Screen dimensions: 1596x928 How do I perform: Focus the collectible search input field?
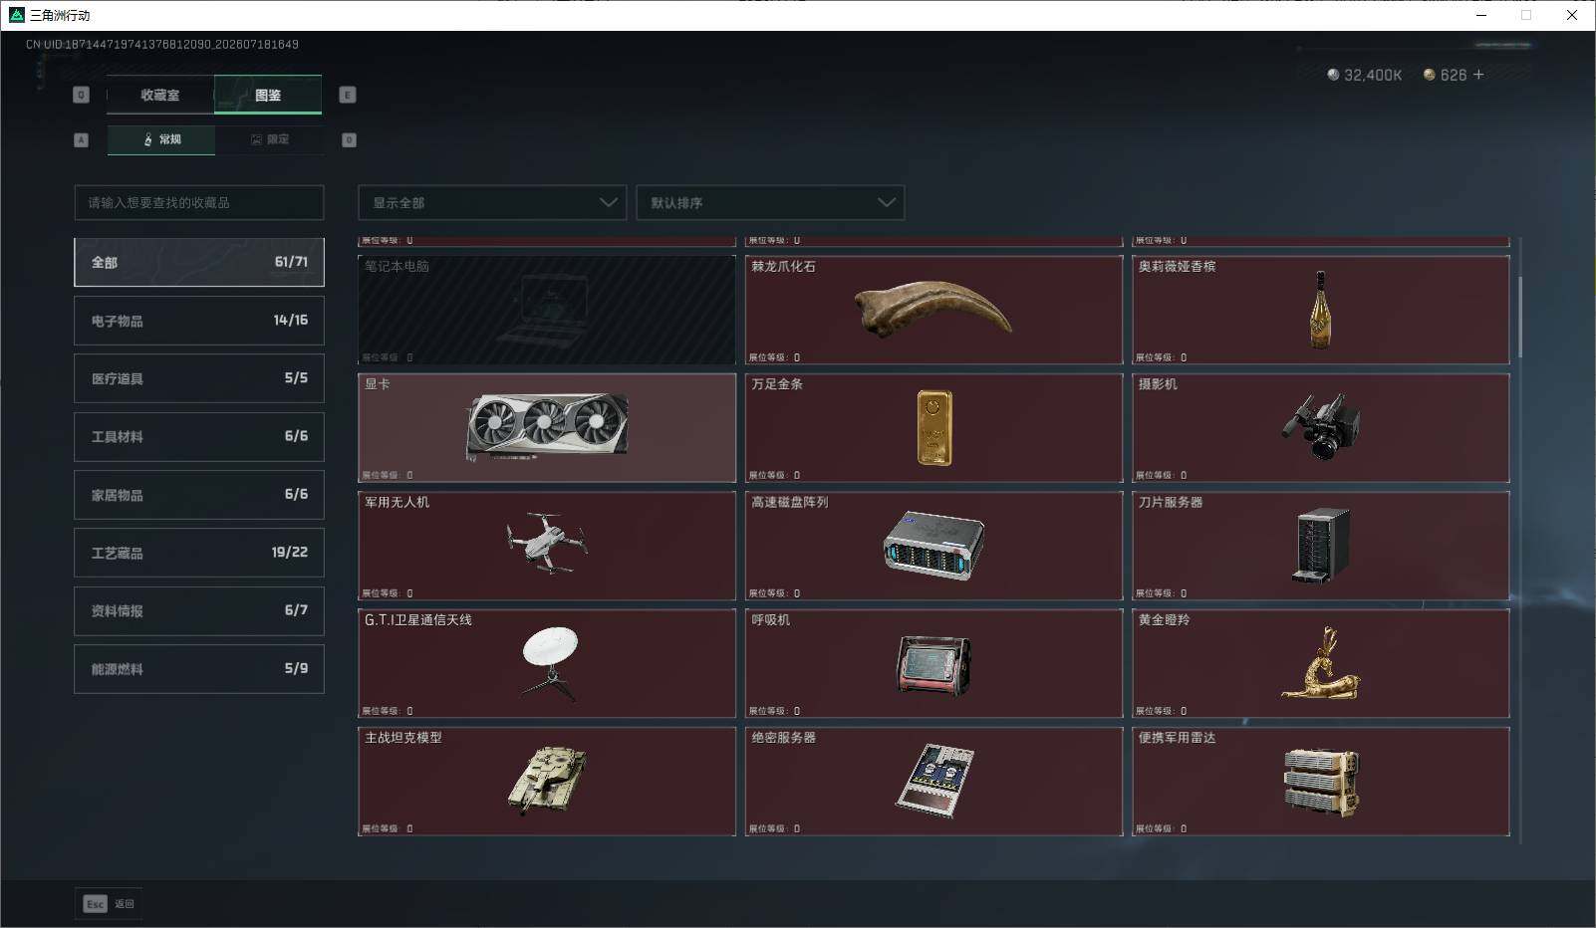click(x=199, y=202)
